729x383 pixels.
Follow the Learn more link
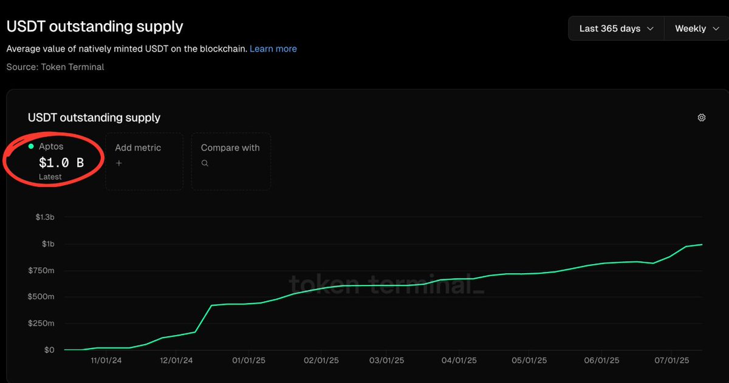tap(273, 49)
